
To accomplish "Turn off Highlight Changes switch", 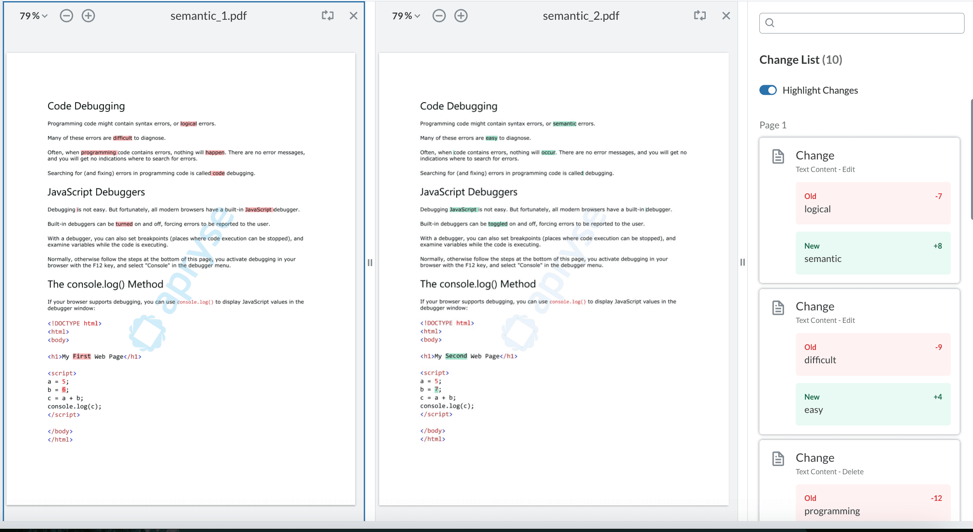I will coord(768,90).
